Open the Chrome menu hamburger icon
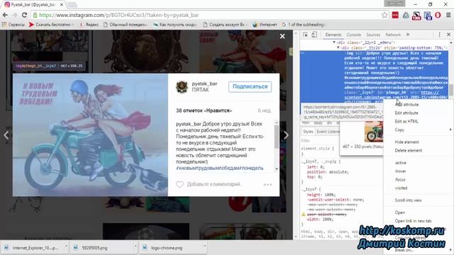The width and height of the screenshot is (454, 255). (x=448, y=15)
